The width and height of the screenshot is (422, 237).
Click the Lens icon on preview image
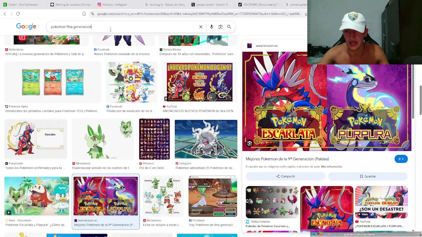pos(250,144)
